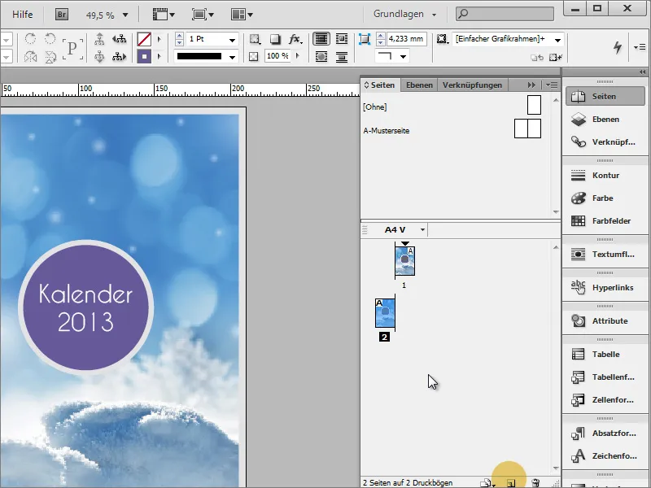The width and height of the screenshot is (651, 488).
Task: Click the corner size 4,233 mm field
Action: pos(406,39)
